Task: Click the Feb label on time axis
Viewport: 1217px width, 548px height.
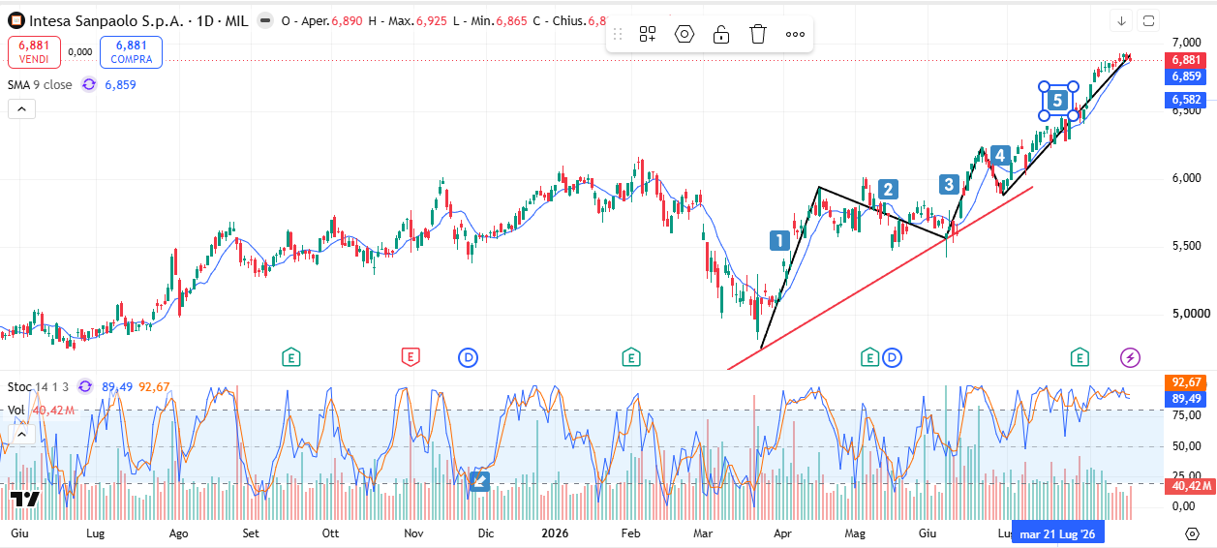Action: point(630,533)
